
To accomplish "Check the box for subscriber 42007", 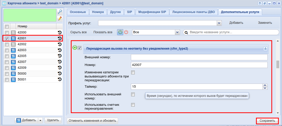I will pyautogui.click(x=7, y=62).
